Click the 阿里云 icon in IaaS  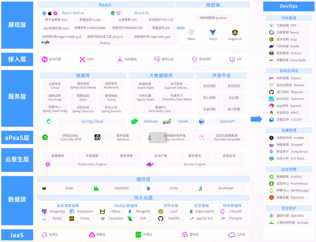[138, 235]
